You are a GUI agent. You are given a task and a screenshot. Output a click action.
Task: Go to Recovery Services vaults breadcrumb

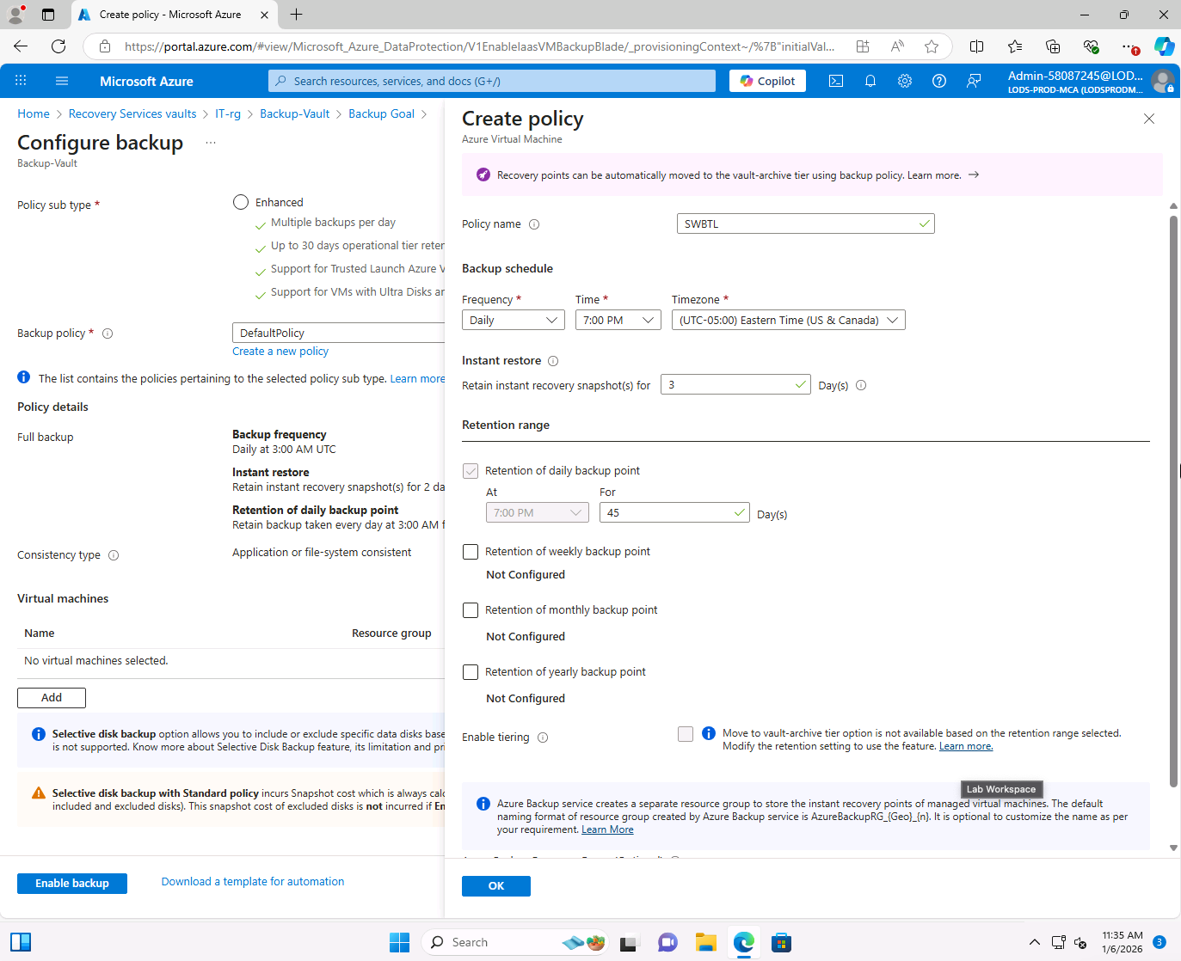[x=132, y=114]
